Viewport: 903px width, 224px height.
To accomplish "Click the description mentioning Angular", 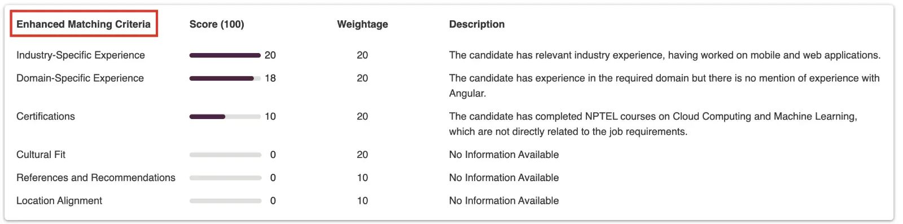I will coord(664,86).
